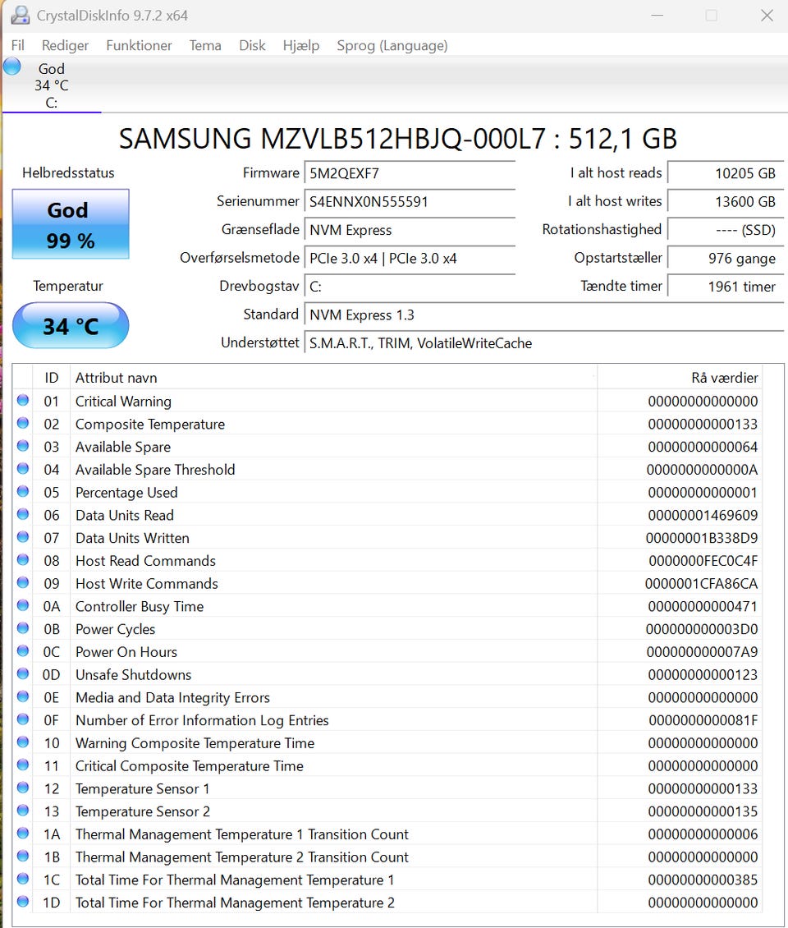Click the blue status orb for drive C:

pos(12,67)
